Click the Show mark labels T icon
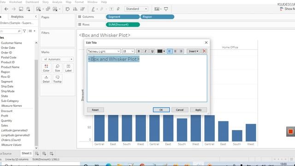The image size is (295, 166). [112, 9]
